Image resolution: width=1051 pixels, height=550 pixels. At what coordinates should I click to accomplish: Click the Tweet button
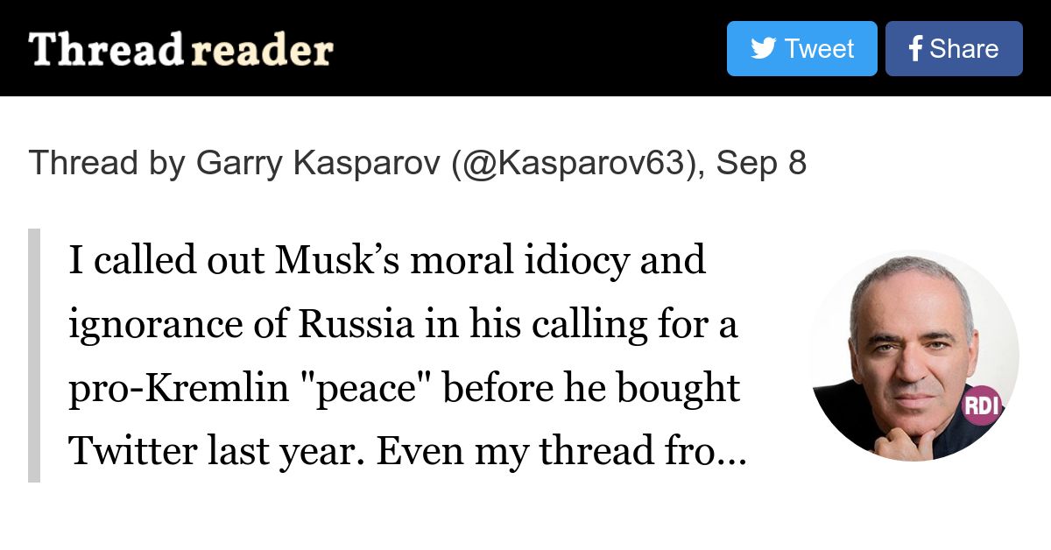[801, 48]
